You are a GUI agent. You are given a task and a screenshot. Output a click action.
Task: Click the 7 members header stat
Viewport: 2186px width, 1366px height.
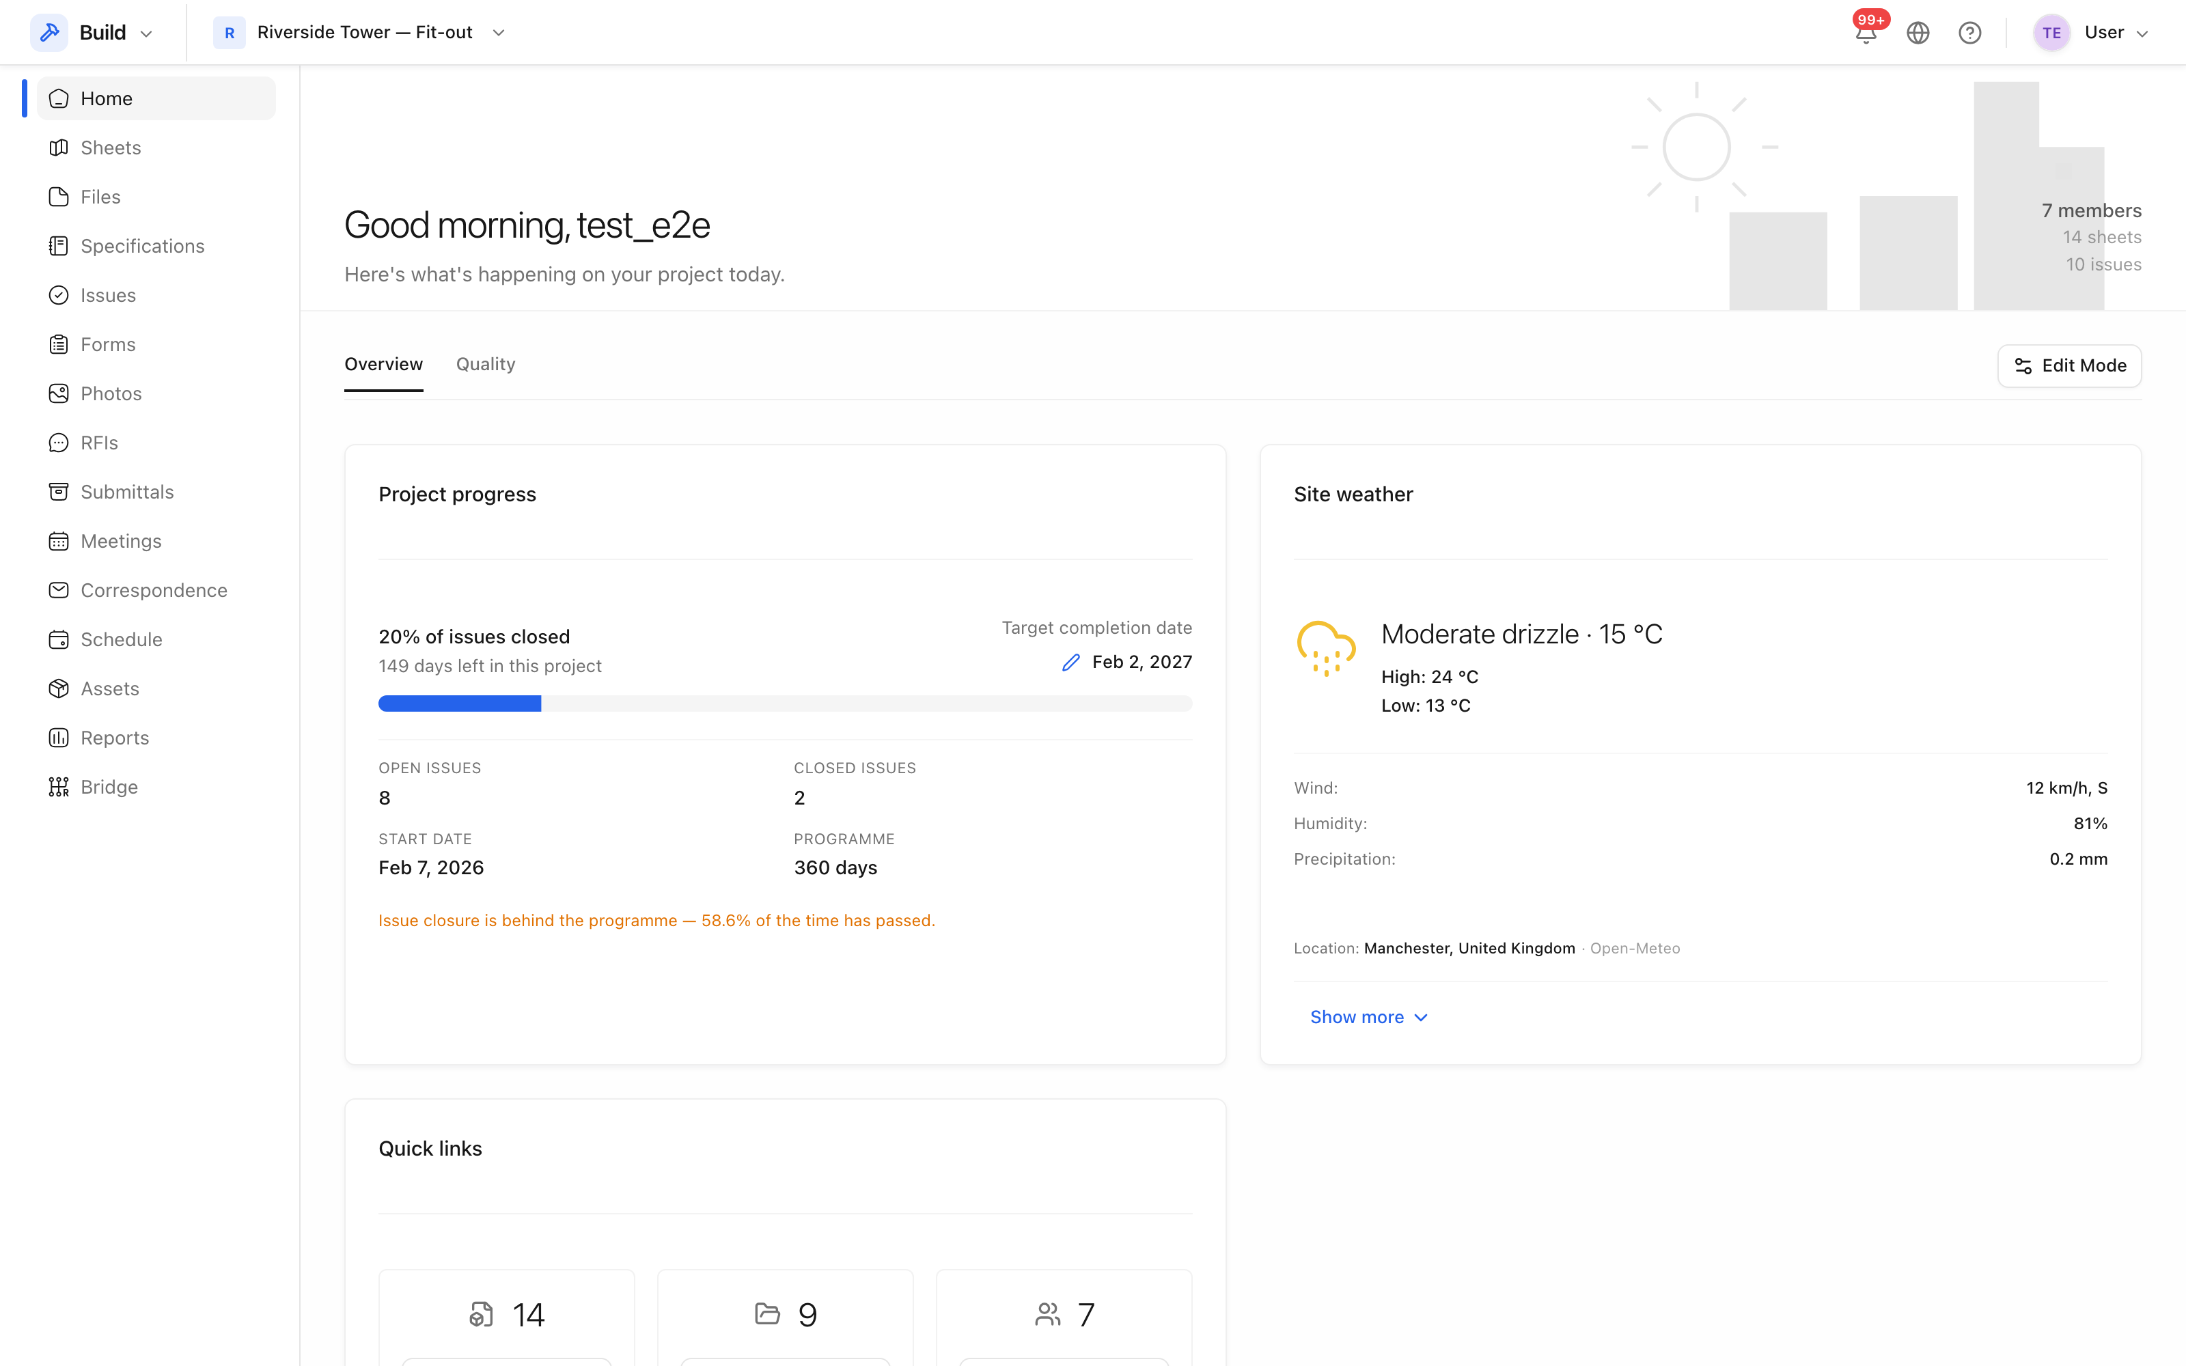pyautogui.click(x=2091, y=210)
